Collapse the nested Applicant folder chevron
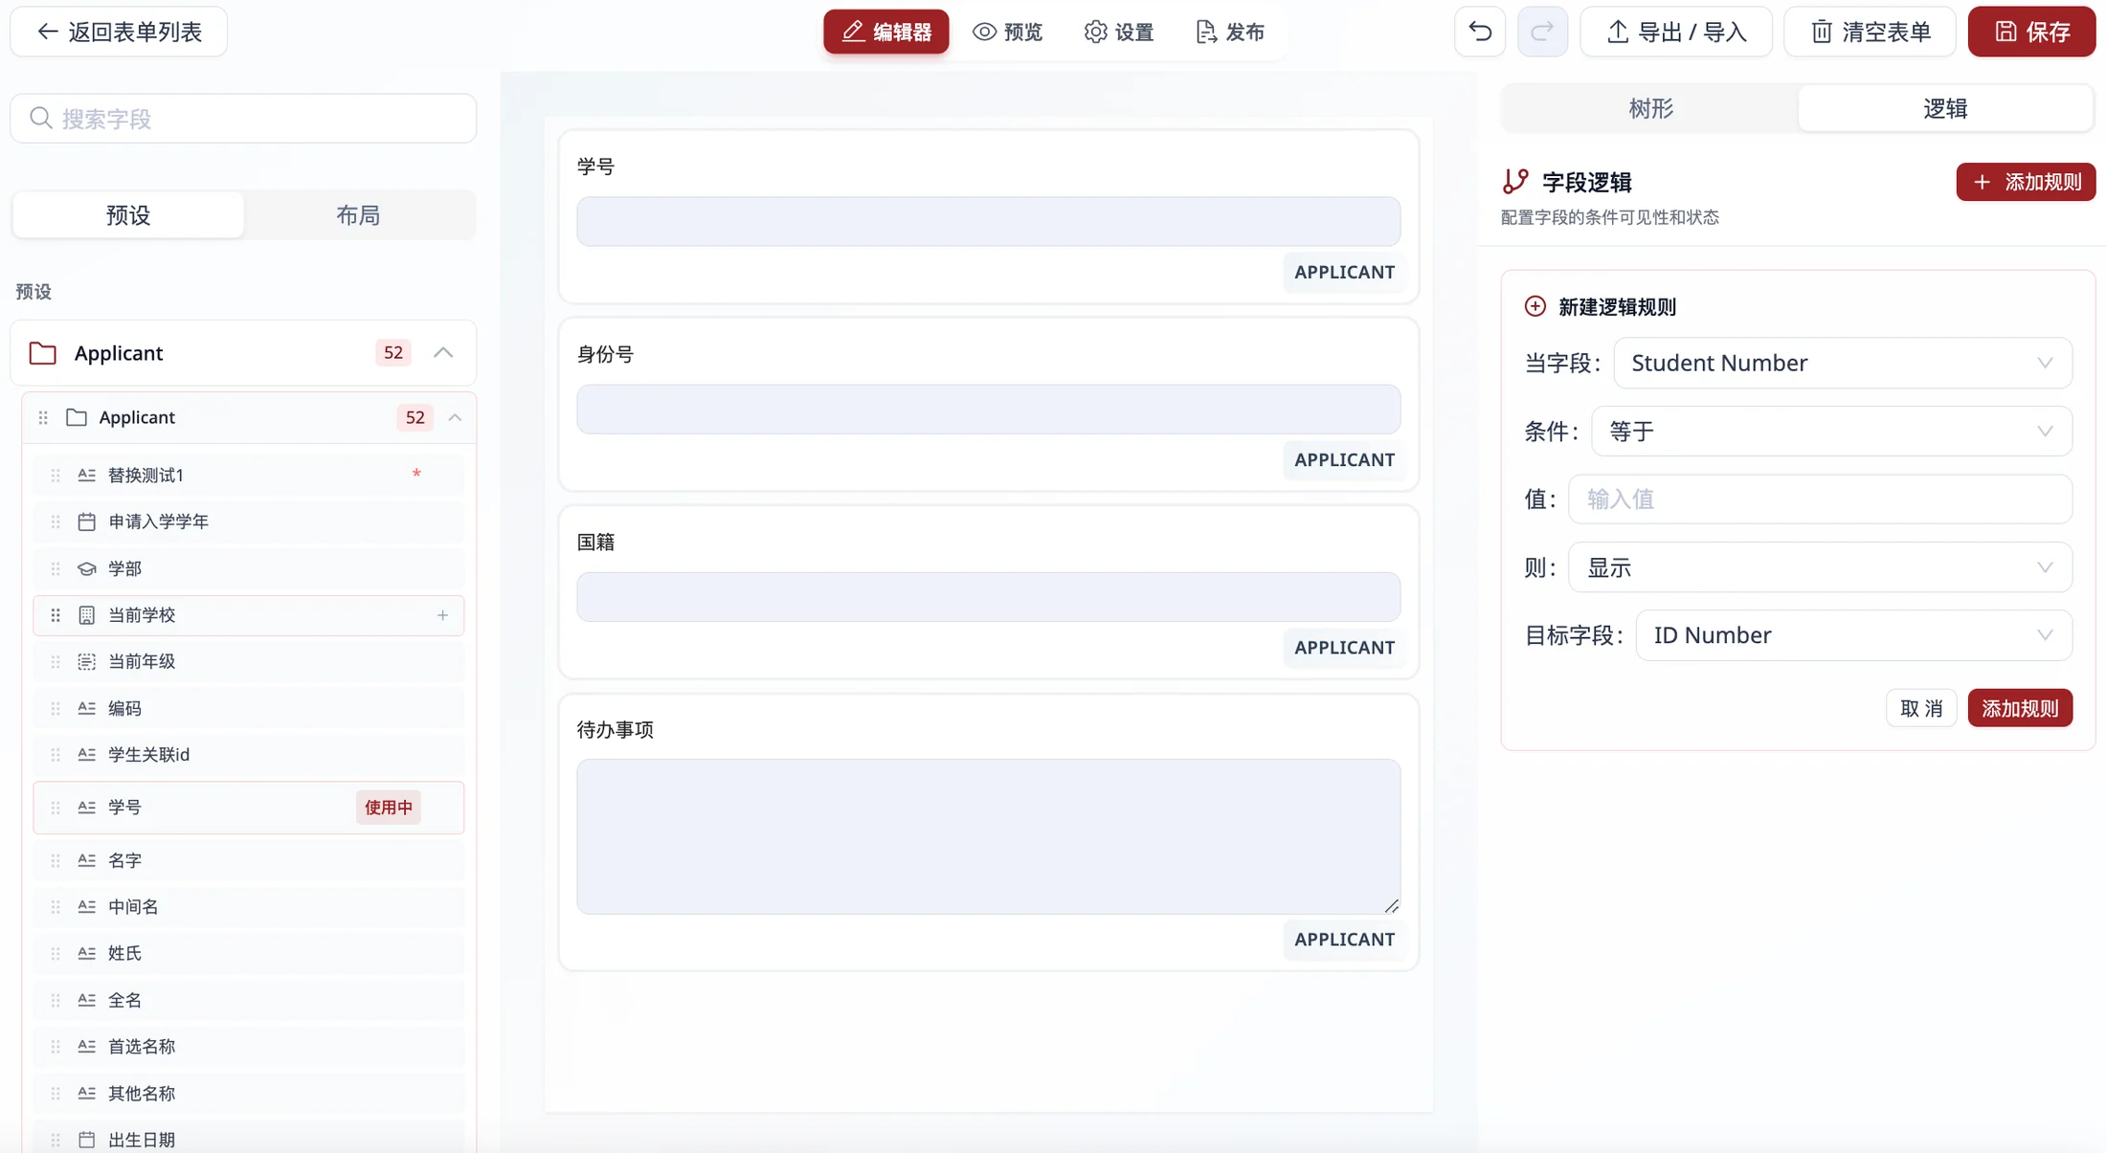Image resolution: width=2106 pixels, height=1153 pixels. [x=456, y=417]
